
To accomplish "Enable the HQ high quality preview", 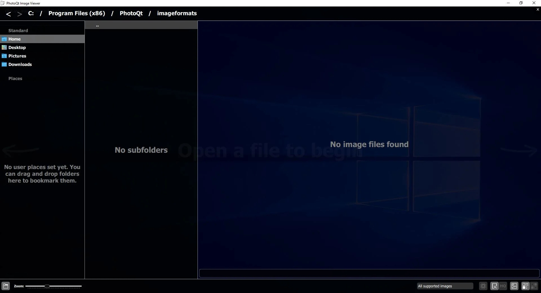I will [503, 286].
